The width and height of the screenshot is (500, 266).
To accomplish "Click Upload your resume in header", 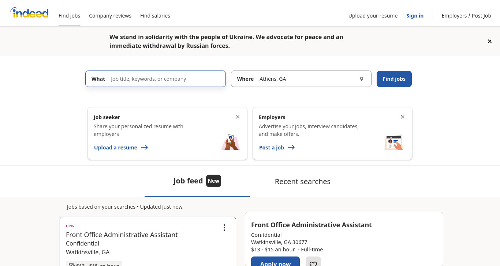I will 373,16.
